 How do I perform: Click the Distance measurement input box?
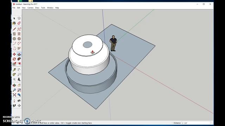coord(196,123)
